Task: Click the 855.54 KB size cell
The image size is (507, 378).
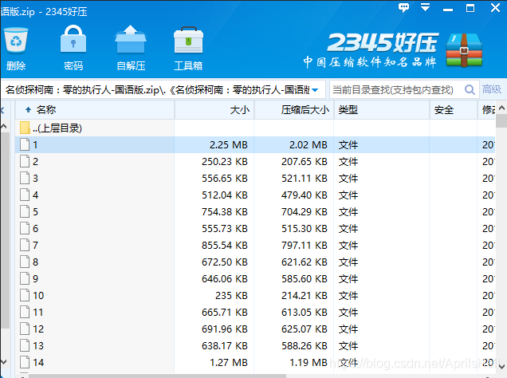Action: [x=225, y=246]
